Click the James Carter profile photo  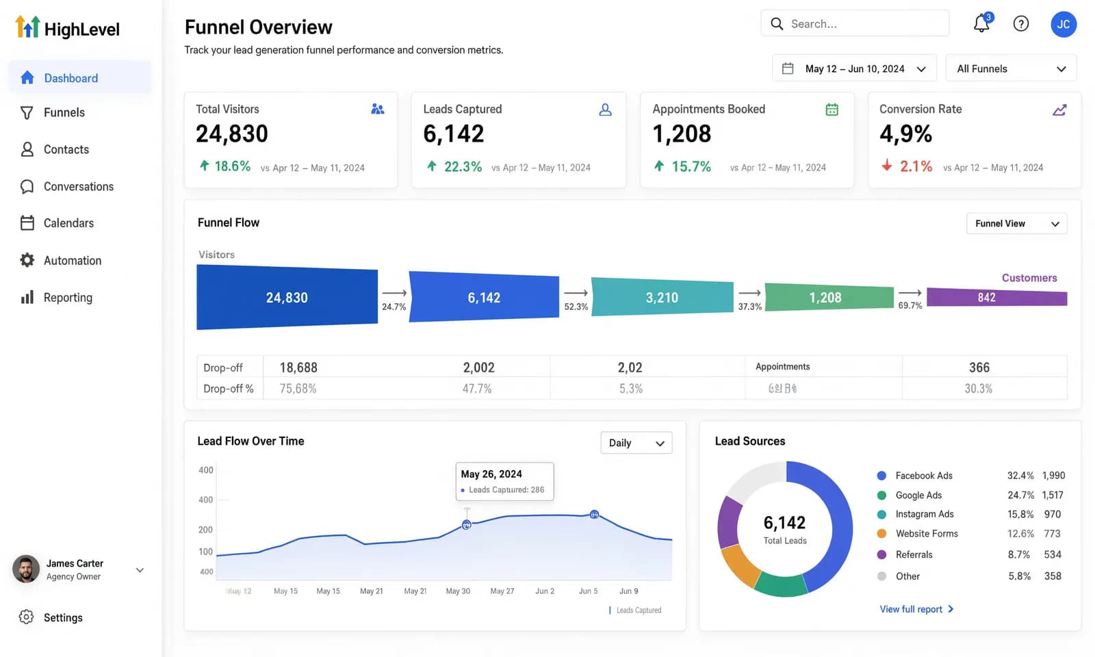[x=26, y=569]
